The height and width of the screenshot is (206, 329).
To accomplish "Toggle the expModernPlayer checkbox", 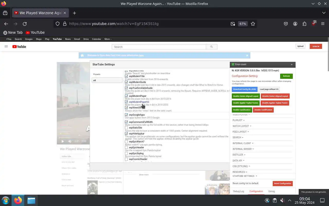I will tap(126, 96).
